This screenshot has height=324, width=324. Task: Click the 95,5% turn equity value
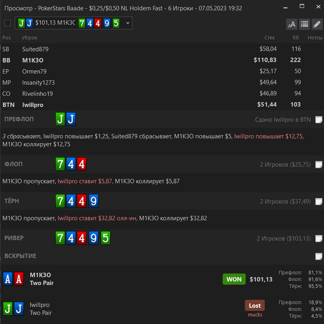point(315,286)
